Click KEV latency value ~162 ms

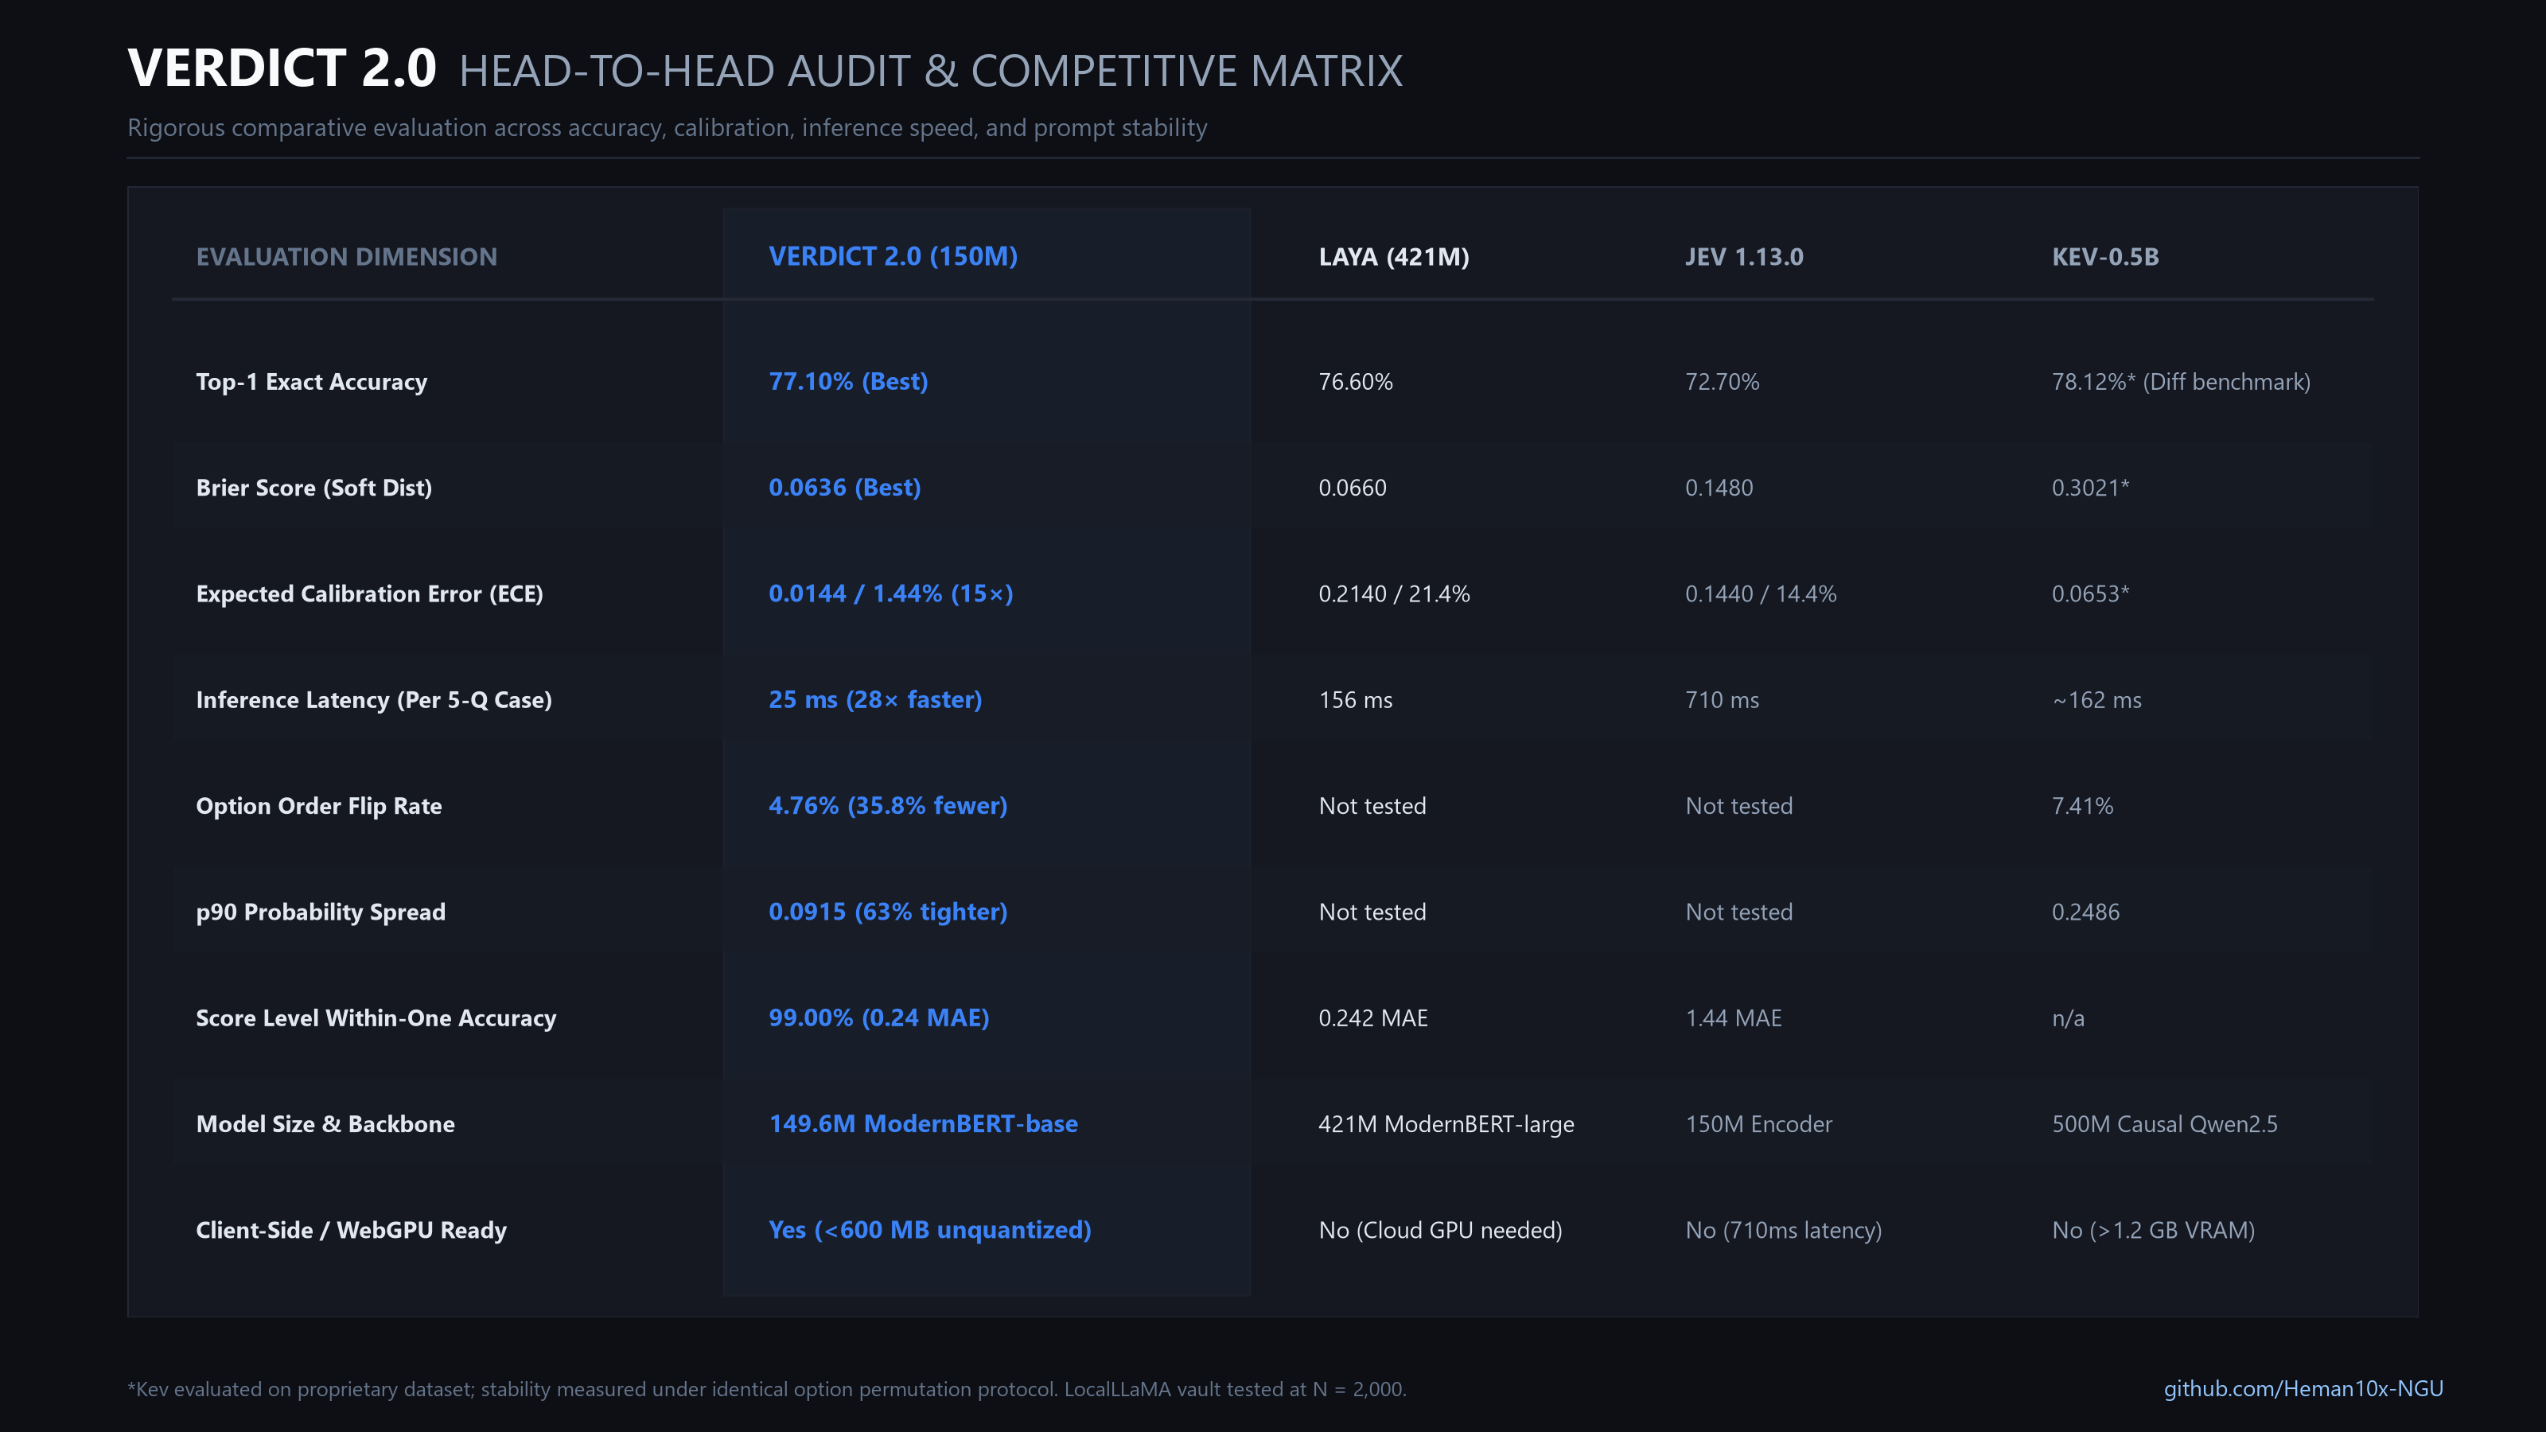(2096, 700)
